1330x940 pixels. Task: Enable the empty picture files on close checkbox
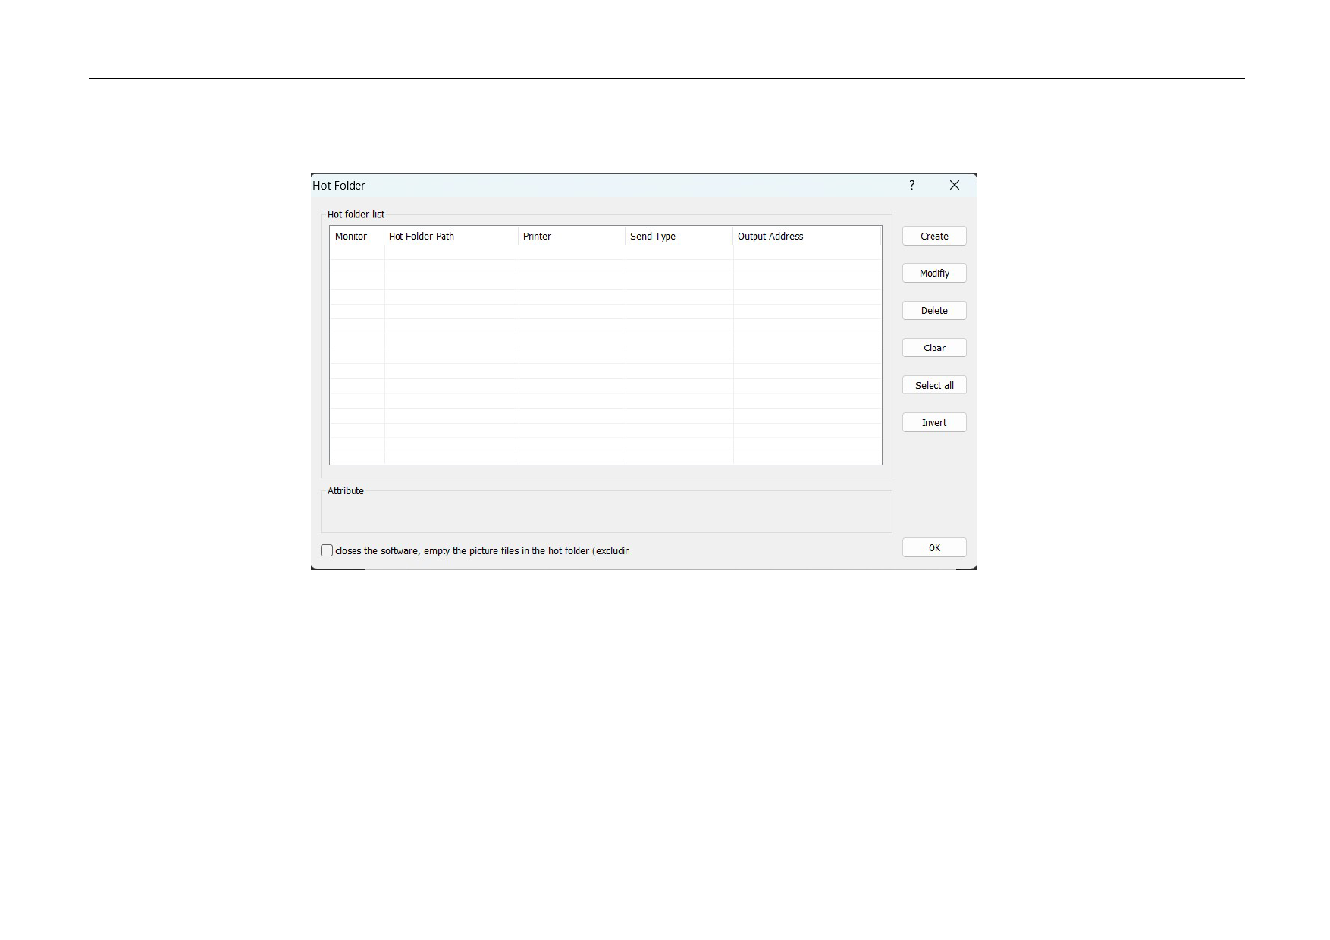pyautogui.click(x=327, y=551)
